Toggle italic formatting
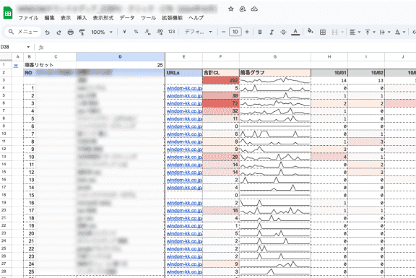 (x=272, y=32)
